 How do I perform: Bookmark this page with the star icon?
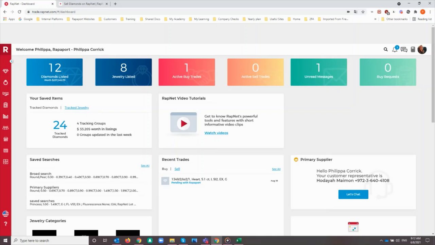(363, 12)
